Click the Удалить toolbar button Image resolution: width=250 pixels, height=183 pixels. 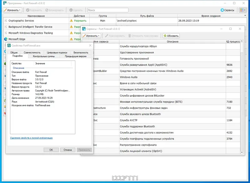(x=76, y=10)
